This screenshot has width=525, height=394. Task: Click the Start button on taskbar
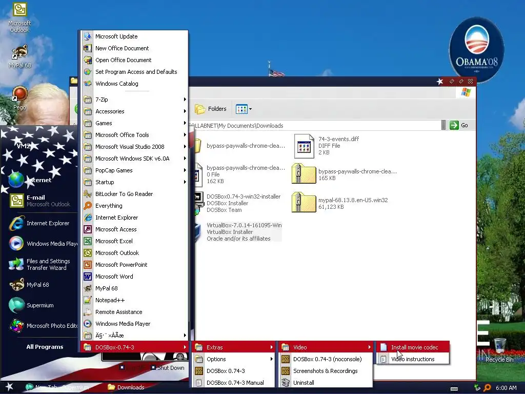(x=9, y=387)
